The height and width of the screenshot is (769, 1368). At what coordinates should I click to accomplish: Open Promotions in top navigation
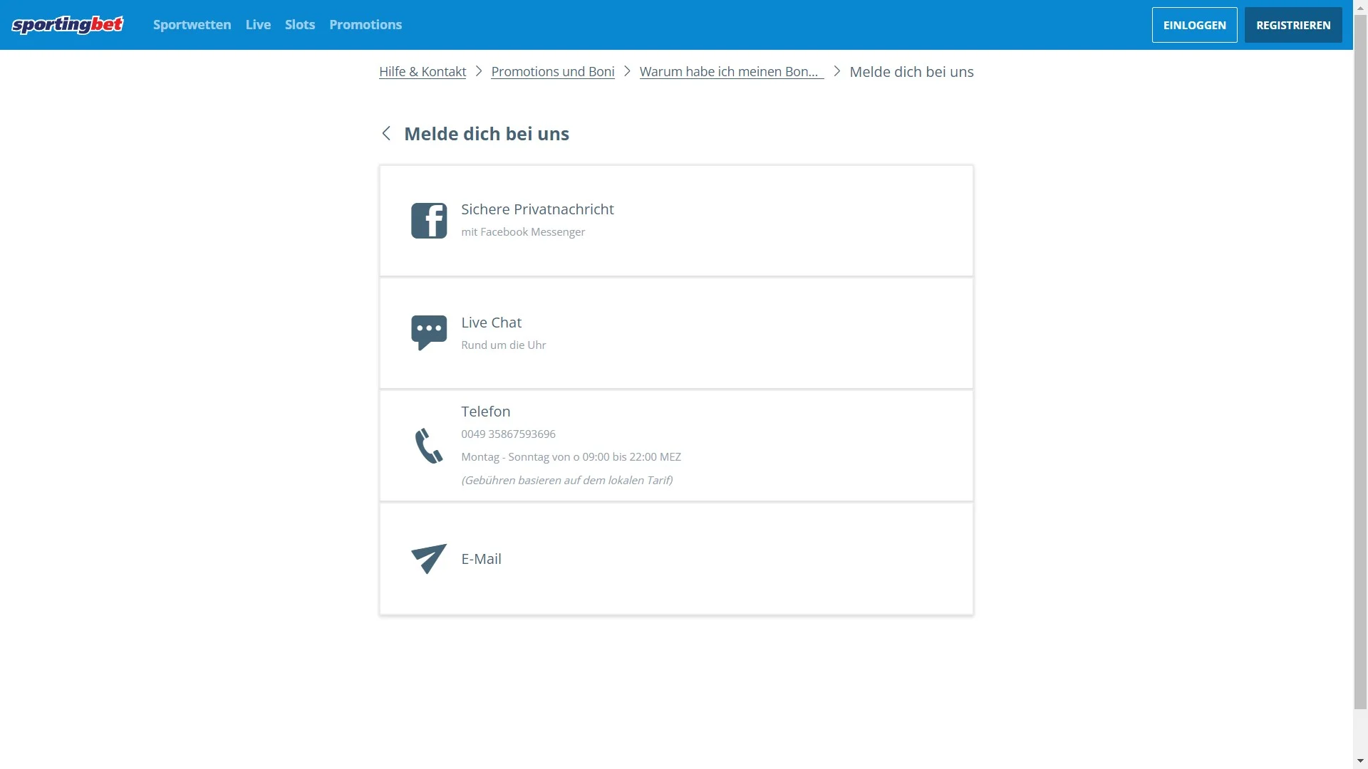[365, 25]
